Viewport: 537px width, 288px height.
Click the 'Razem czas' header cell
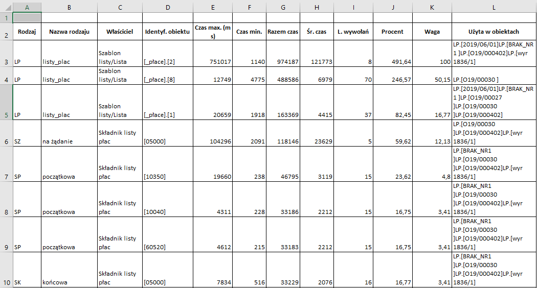coord(283,32)
